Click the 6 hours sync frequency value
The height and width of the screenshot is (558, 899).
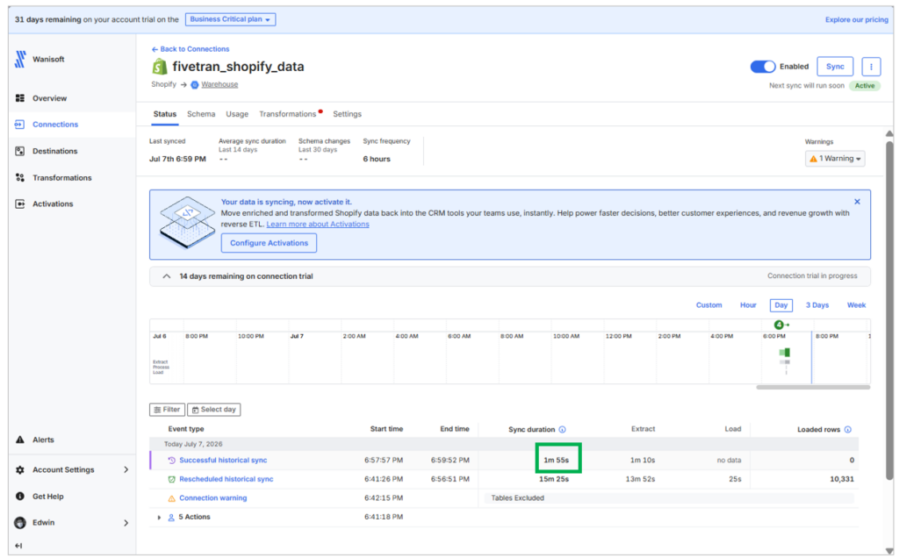(x=377, y=160)
